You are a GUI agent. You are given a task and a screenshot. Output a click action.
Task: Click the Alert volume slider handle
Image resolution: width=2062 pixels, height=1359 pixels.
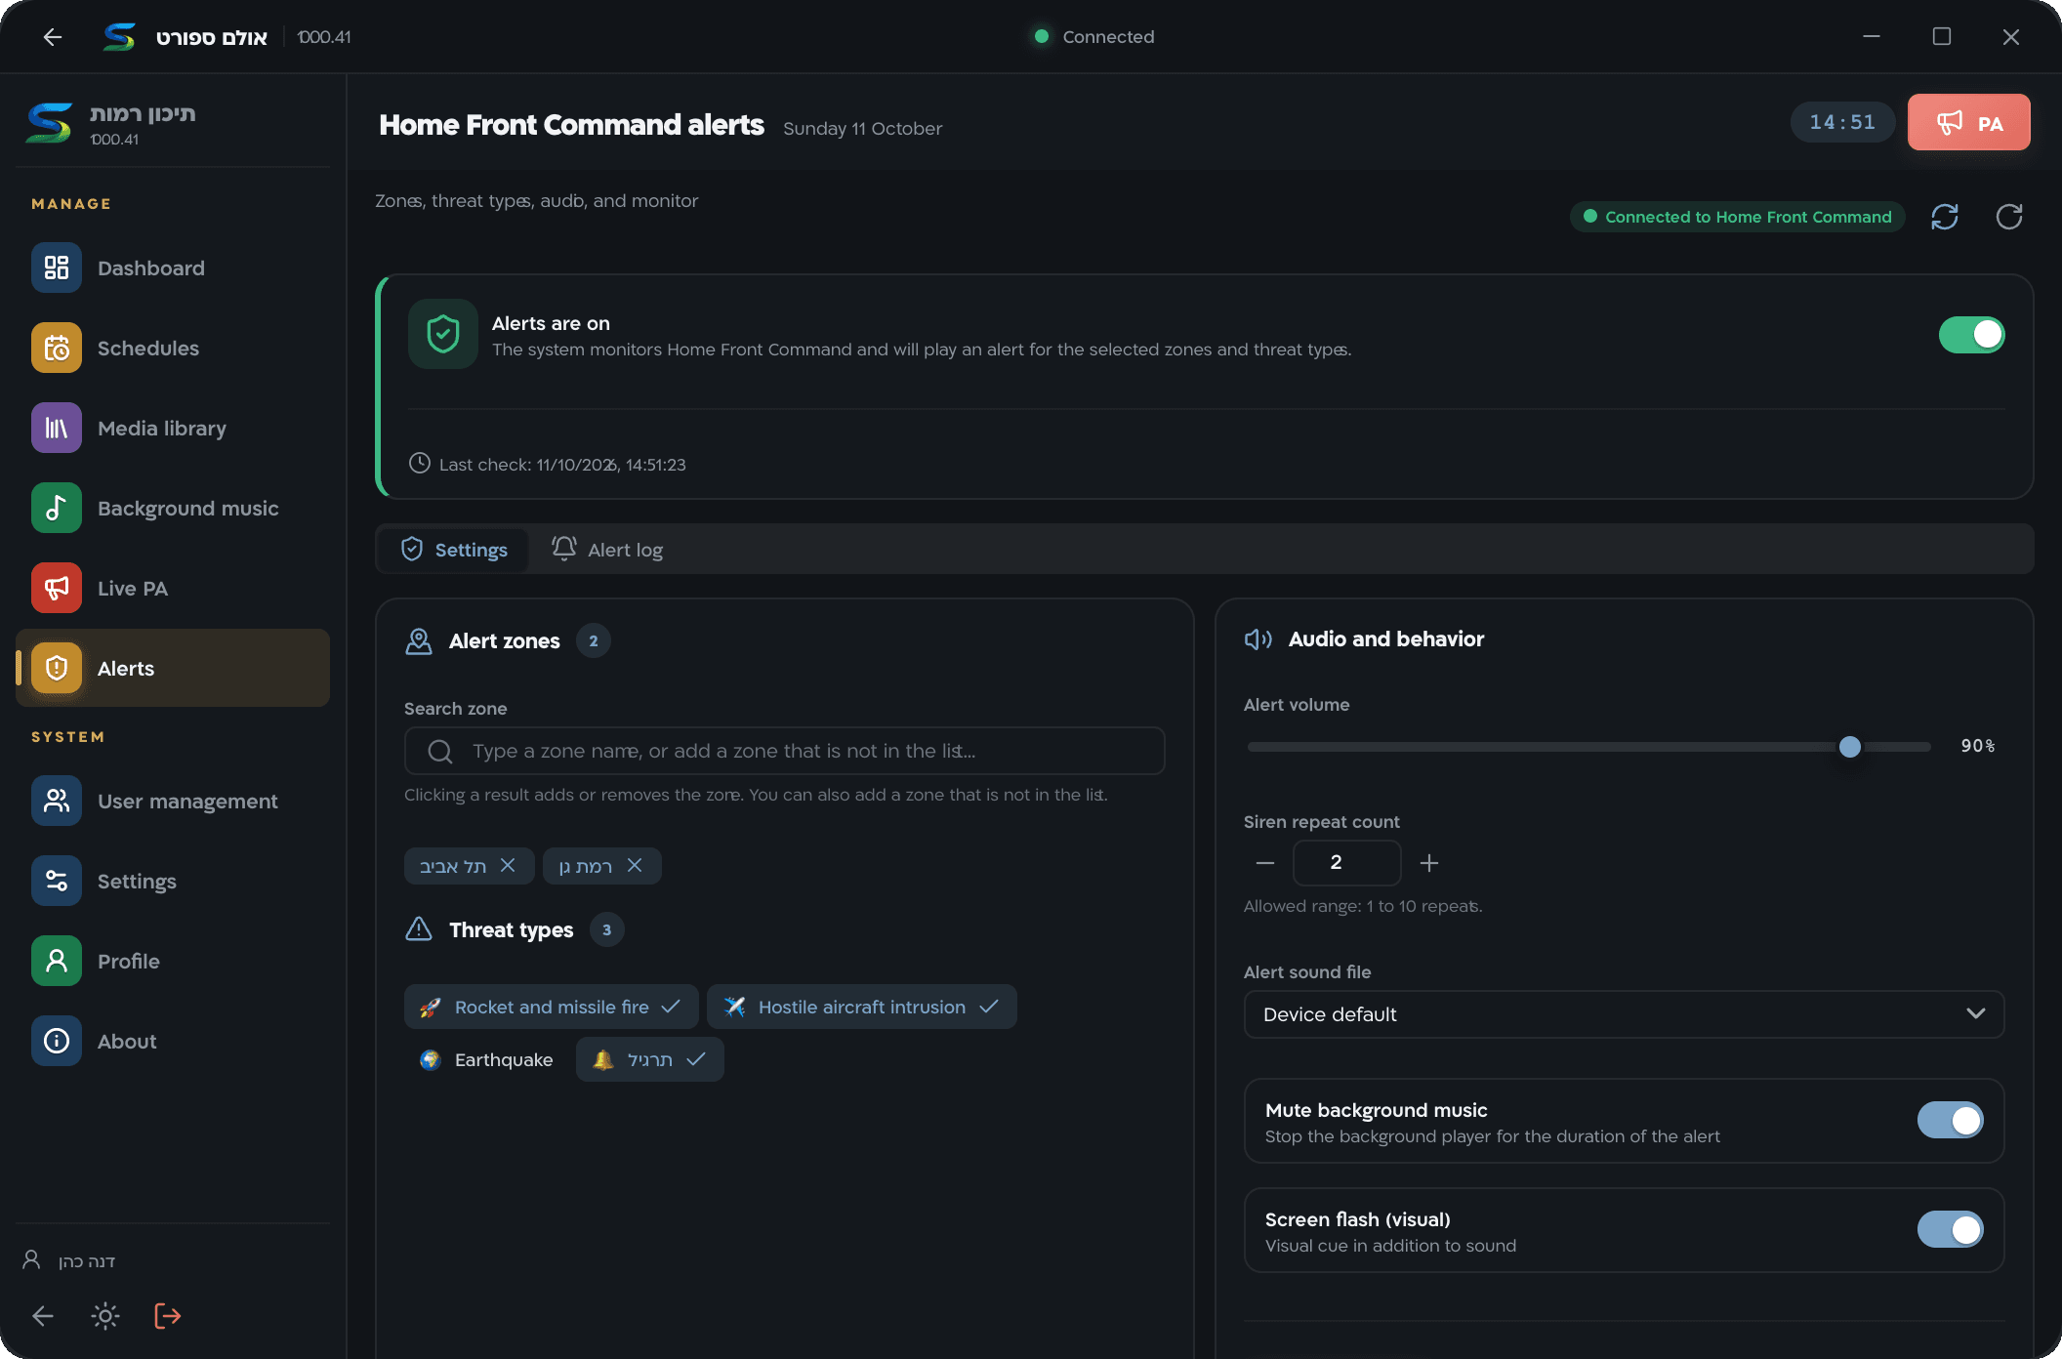tap(1850, 747)
